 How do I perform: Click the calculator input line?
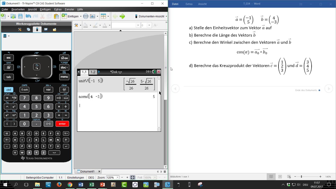(117, 106)
